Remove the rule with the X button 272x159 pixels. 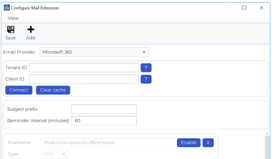[208, 143]
